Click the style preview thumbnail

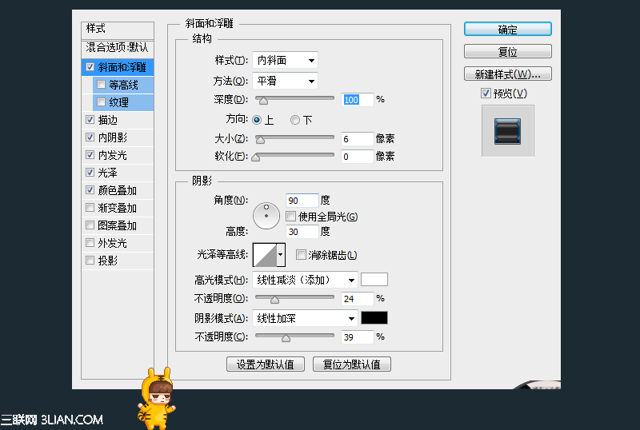point(507,131)
